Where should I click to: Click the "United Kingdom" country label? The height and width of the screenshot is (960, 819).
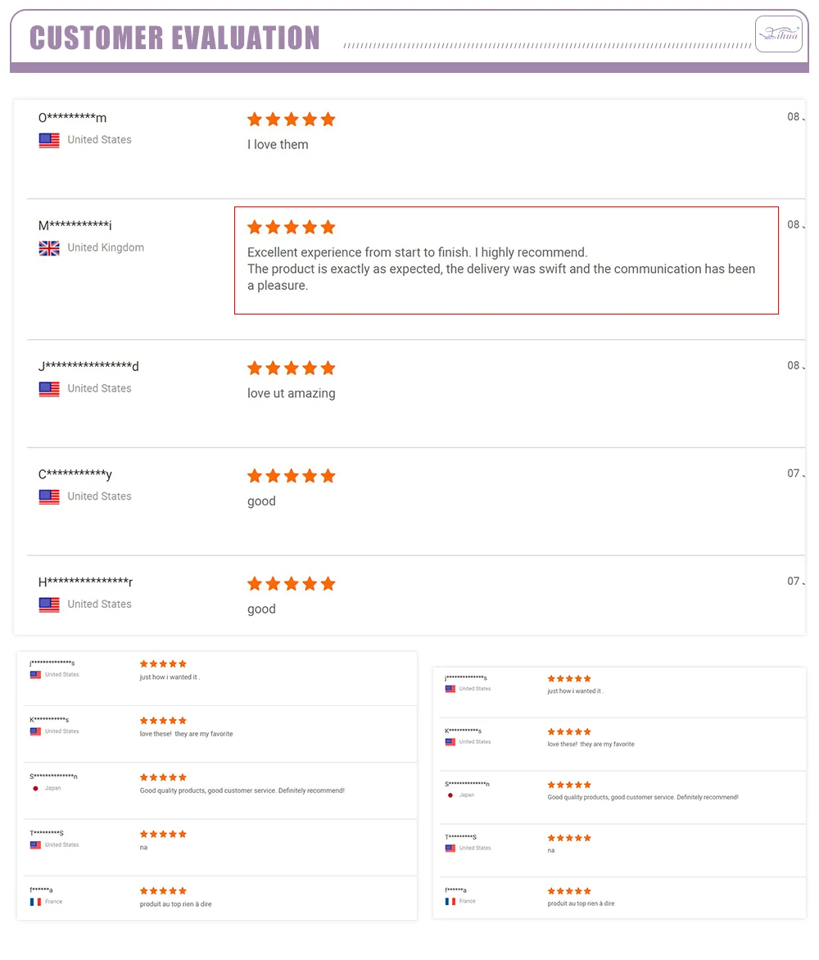point(106,247)
